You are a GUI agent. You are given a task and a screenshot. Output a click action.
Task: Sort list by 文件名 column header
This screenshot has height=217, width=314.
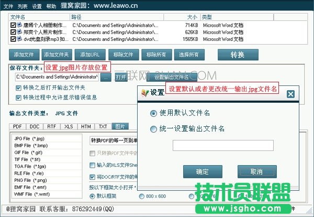pos(39,17)
